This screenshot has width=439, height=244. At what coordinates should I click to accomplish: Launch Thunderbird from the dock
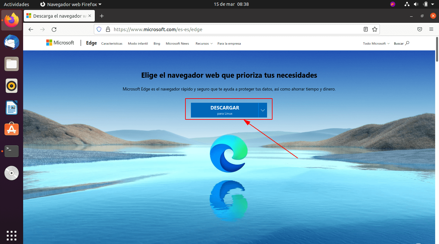click(x=11, y=42)
